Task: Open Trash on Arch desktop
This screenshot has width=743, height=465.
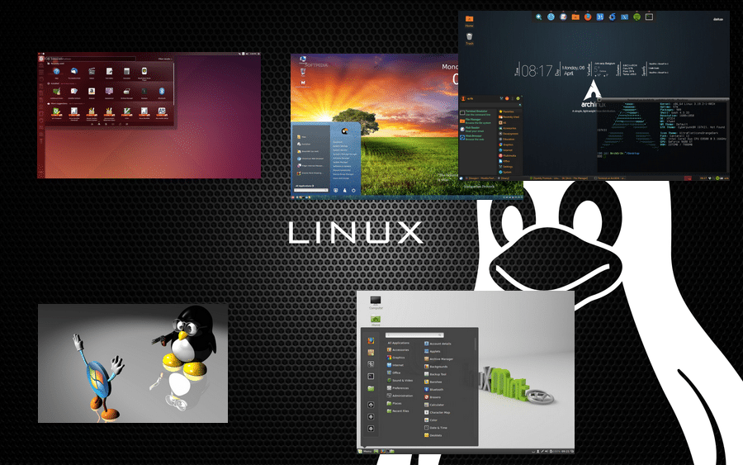Action: pyautogui.click(x=469, y=38)
